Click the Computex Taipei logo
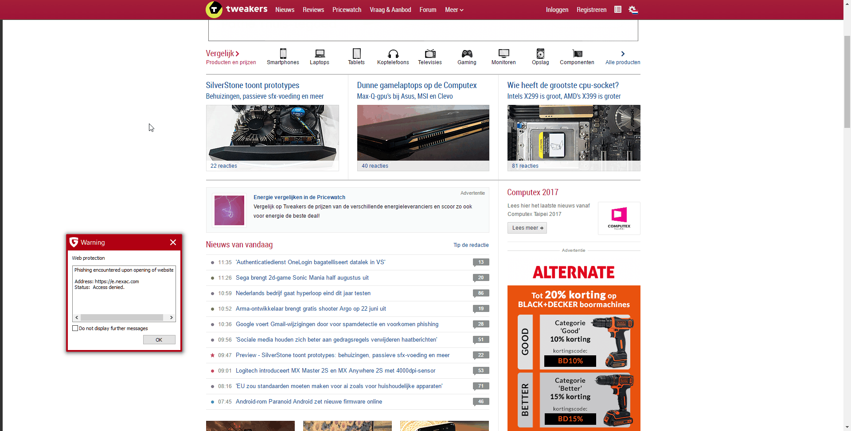The image size is (851, 431). pyautogui.click(x=619, y=218)
